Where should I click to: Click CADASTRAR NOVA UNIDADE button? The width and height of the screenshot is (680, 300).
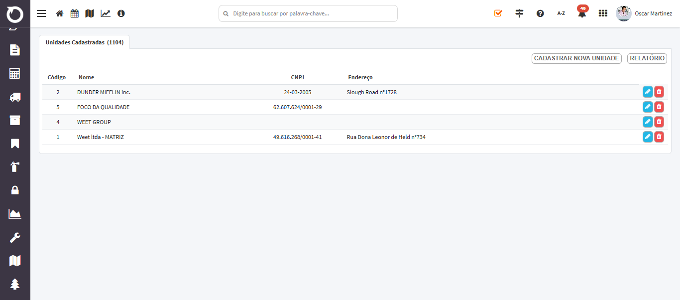coord(576,58)
